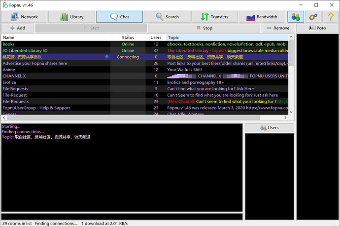Maximize the Fopnu window
Viewport: 340px width, 227px height.
316,5
